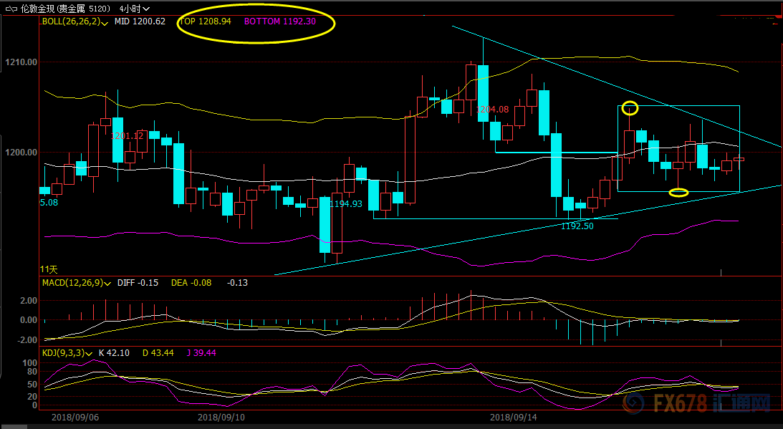This screenshot has width=783, height=429.
Task: Click the 2018/09/10 date marker
Action: pos(221,416)
